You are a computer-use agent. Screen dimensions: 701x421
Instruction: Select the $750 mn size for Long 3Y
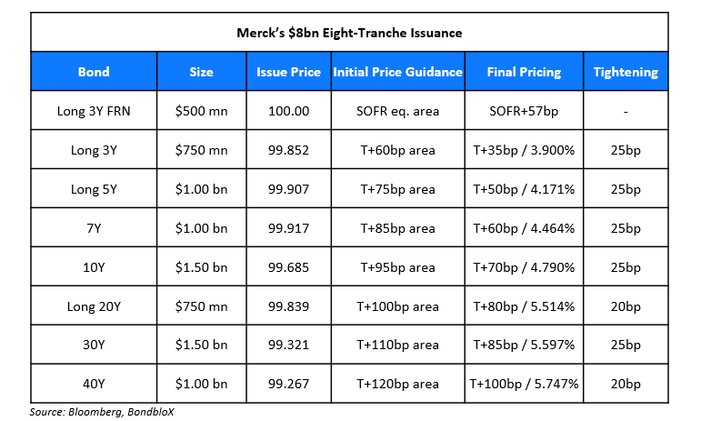201,150
